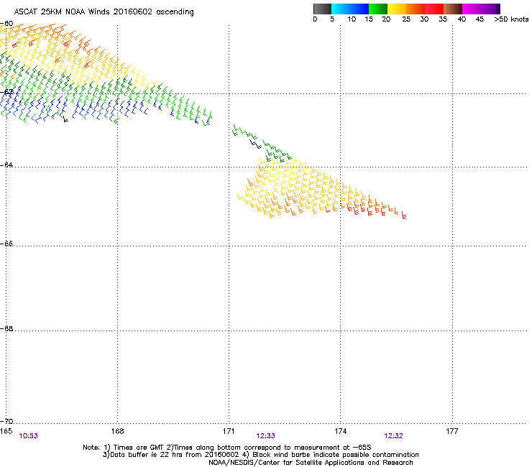Click the NOAA/NESDIS Center credit line
532x467 pixels.
point(311,463)
